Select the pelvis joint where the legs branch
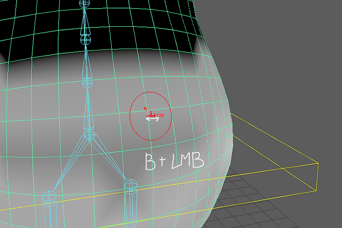Image resolution: width=342 pixels, height=228 pixels. (x=89, y=133)
